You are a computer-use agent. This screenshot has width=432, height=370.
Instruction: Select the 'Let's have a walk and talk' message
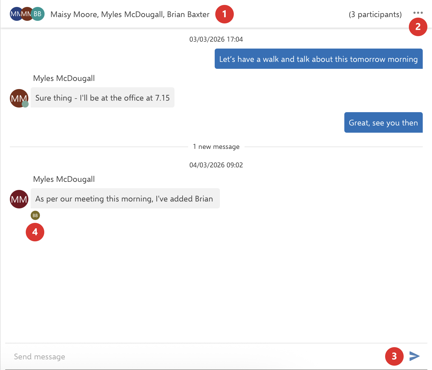(x=319, y=59)
